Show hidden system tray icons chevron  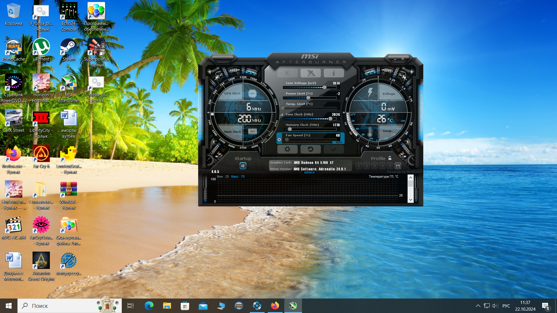[x=478, y=306]
